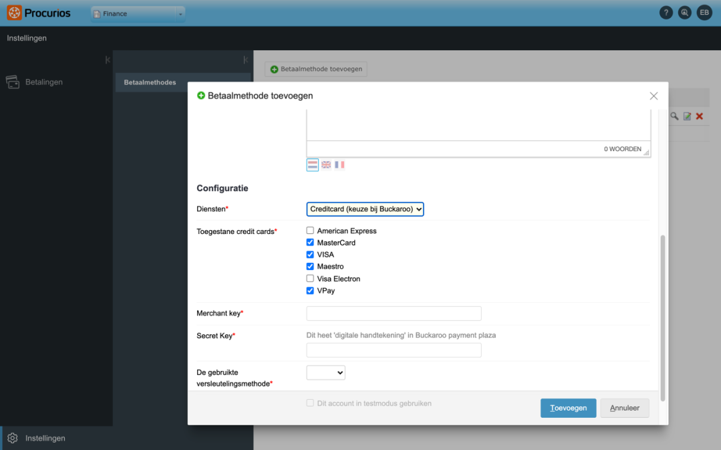
Task: Click the 'Toegestane credit cards' label
Action: 237,231
